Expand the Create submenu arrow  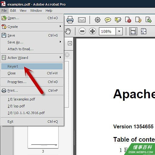(60, 26)
